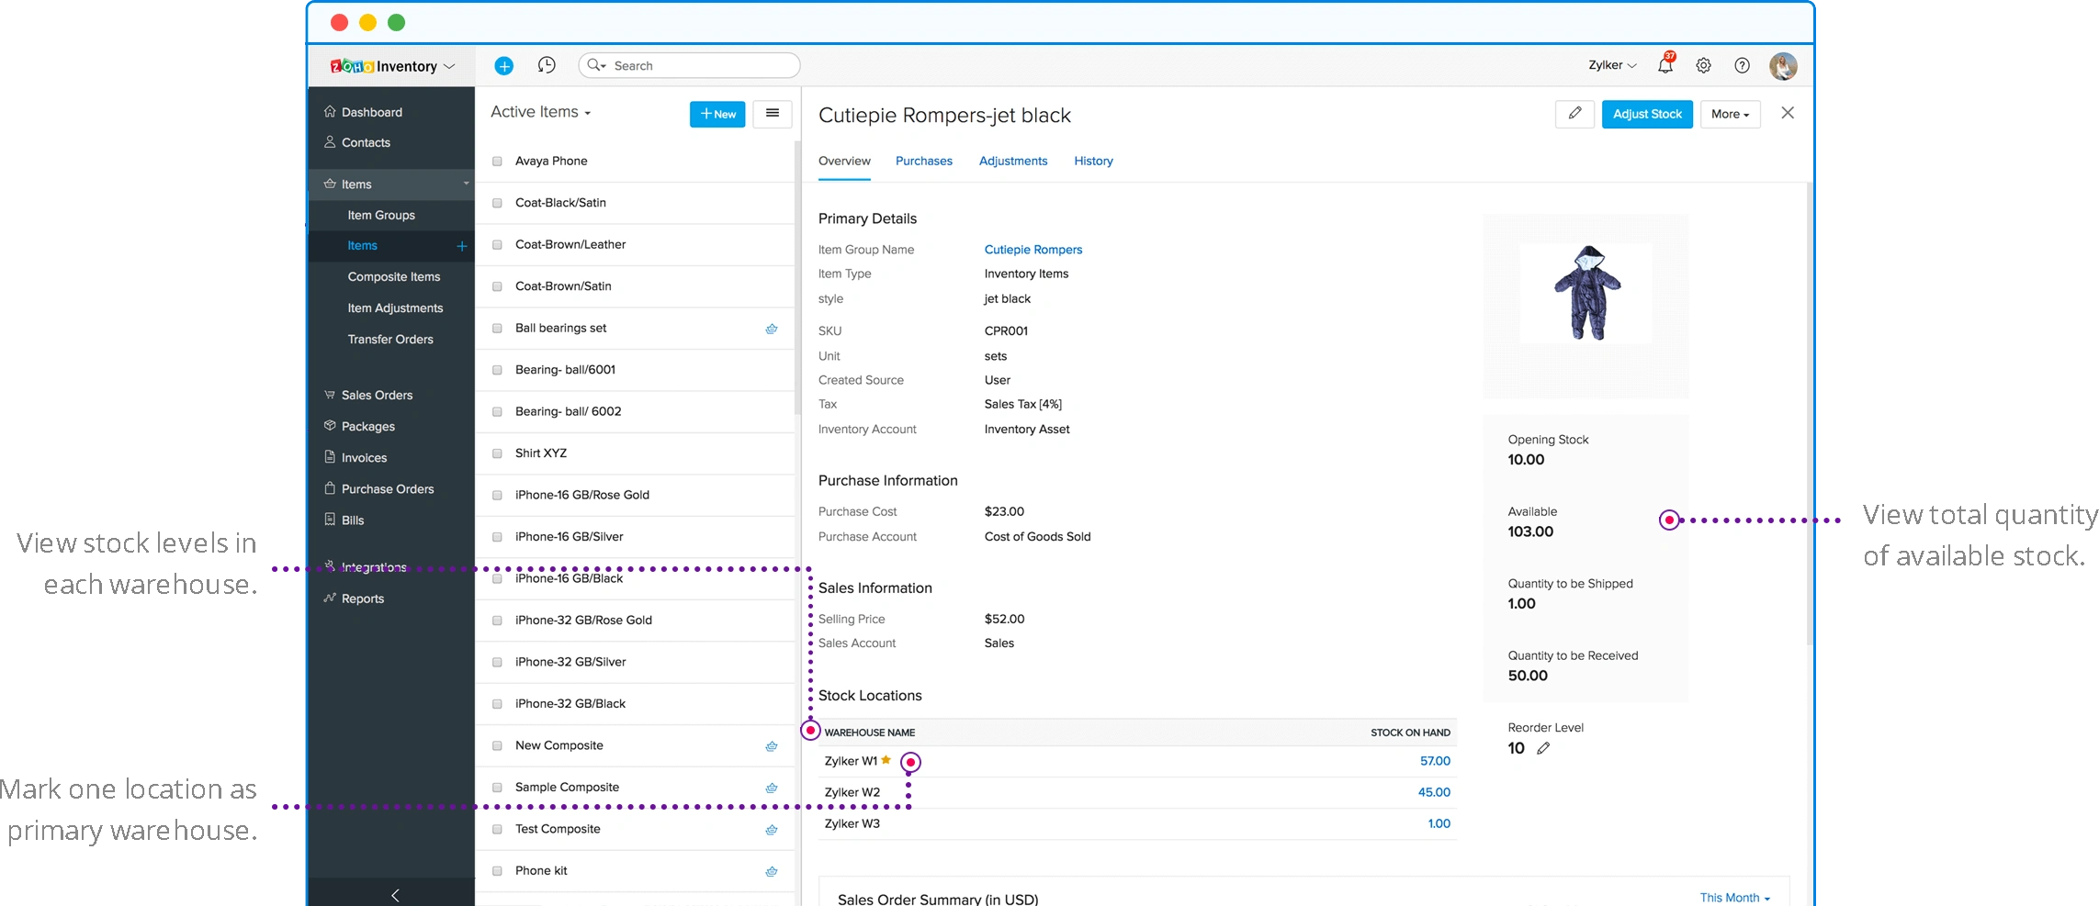This screenshot has width=2099, height=906.
Task: Open Zylker W2 stock value 45.00
Action: point(1434,792)
